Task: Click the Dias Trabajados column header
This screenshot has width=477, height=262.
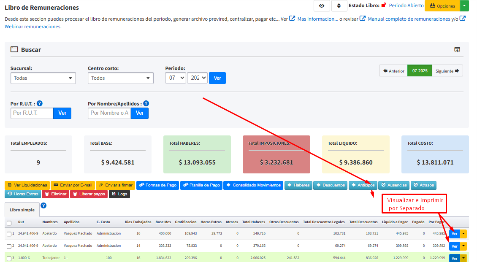Action: [138, 222]
